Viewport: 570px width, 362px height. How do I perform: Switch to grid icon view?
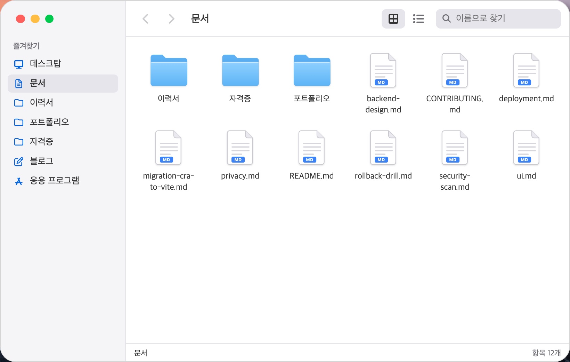pos(393,19)
